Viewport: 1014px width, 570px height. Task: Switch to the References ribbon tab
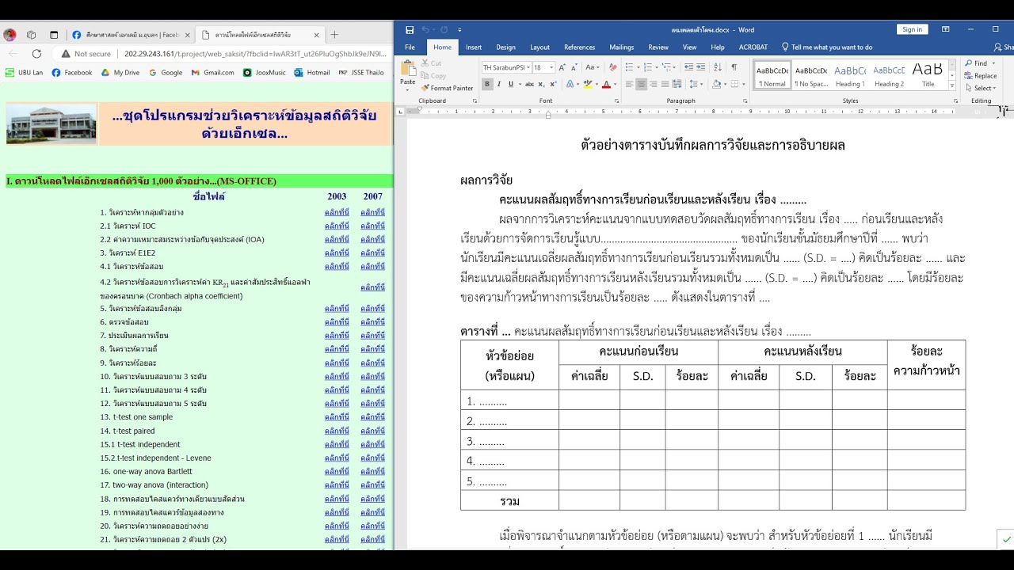(579, 47)
